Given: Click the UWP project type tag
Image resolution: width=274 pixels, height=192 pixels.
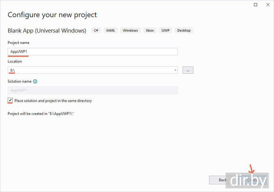Looking at the screenshot, I should (166, 30).
